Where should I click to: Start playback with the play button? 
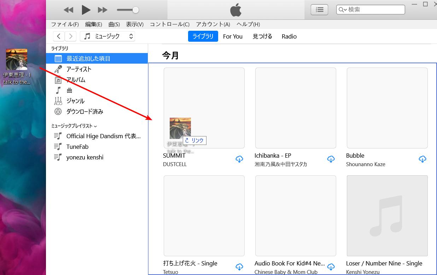86,10
